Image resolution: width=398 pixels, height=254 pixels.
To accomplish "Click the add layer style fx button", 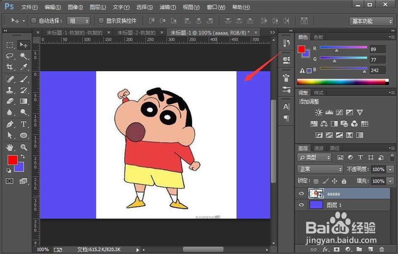I will coord(325,249).
